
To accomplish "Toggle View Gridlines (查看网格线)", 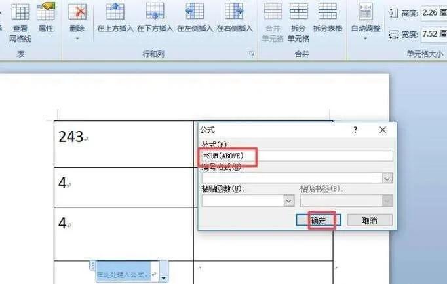I will click(20, 23).
